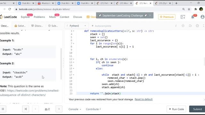Open the Solution tab
Viewport: 205px width, 115px height.
pos(20,26)
